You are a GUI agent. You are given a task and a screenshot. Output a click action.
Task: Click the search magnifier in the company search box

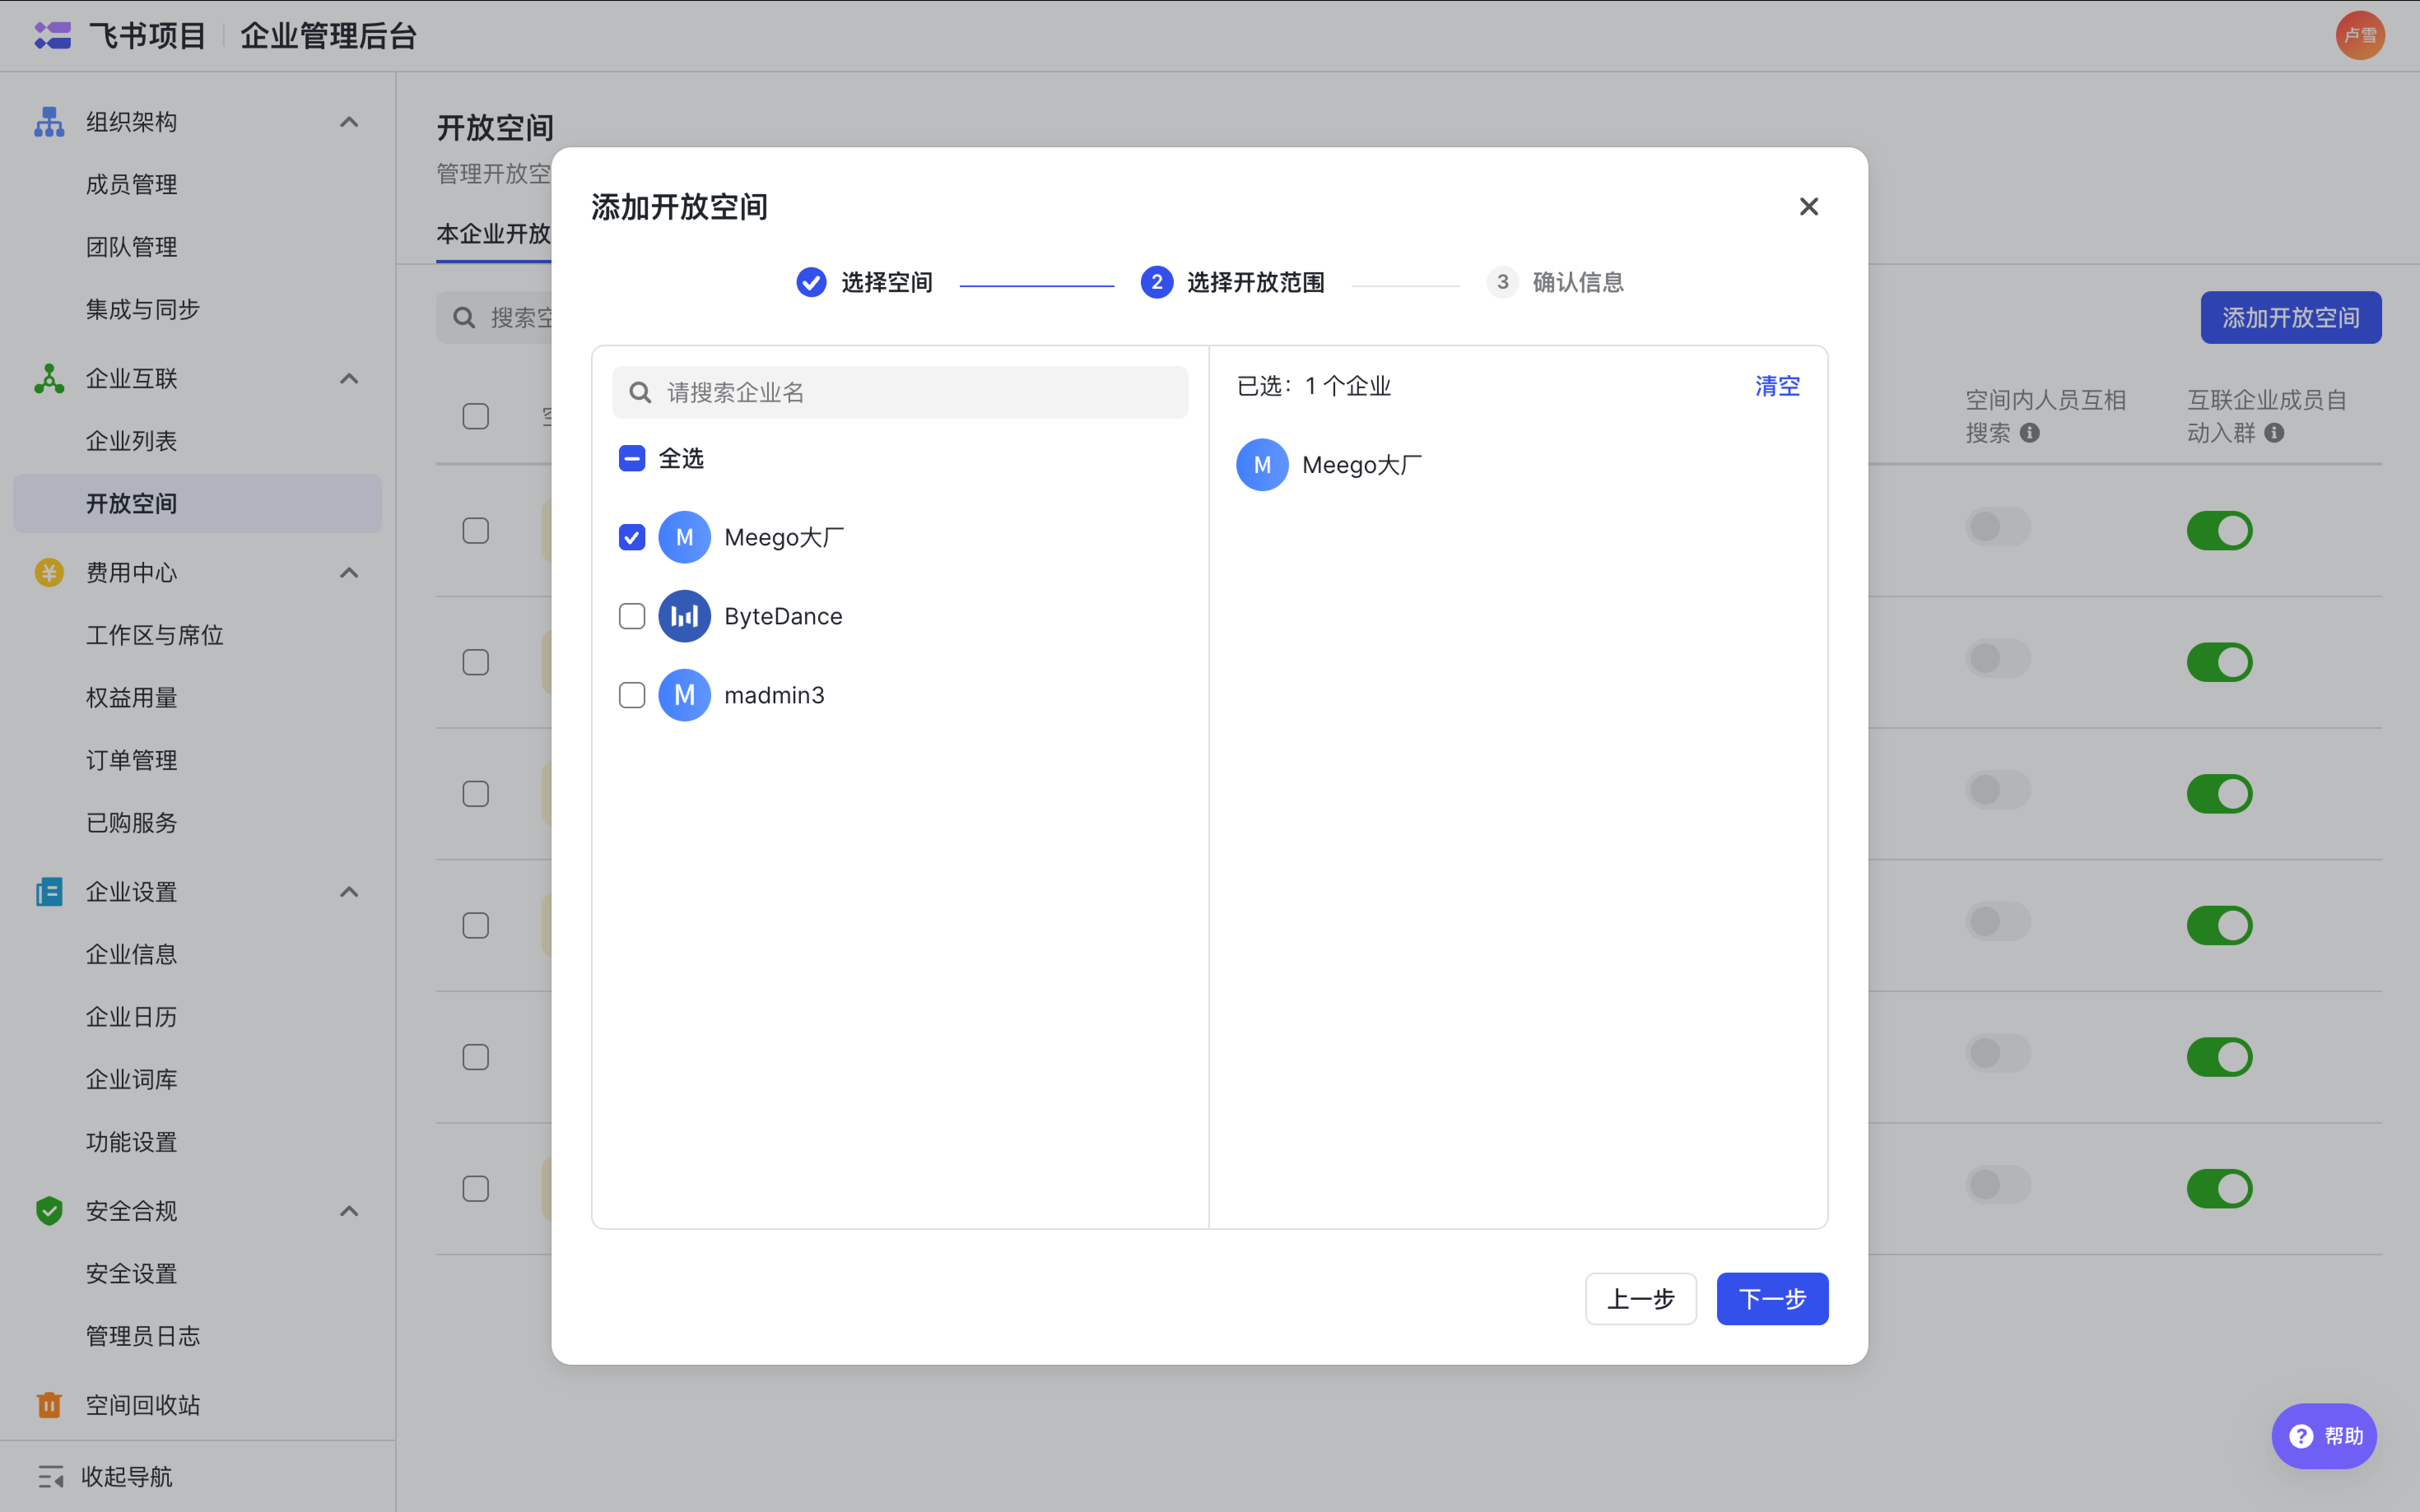click(x=640, y=392)
